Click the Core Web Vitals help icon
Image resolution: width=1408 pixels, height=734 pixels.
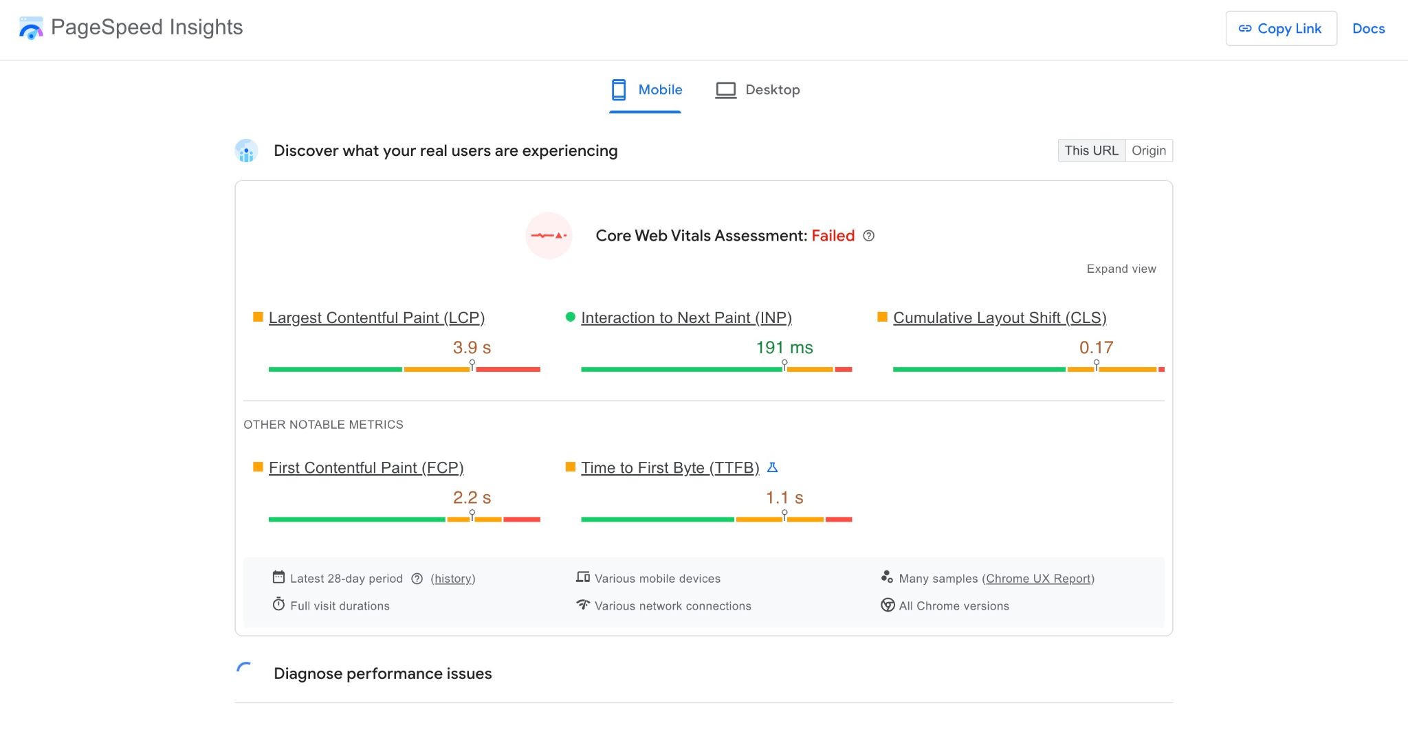pos(869,236)
